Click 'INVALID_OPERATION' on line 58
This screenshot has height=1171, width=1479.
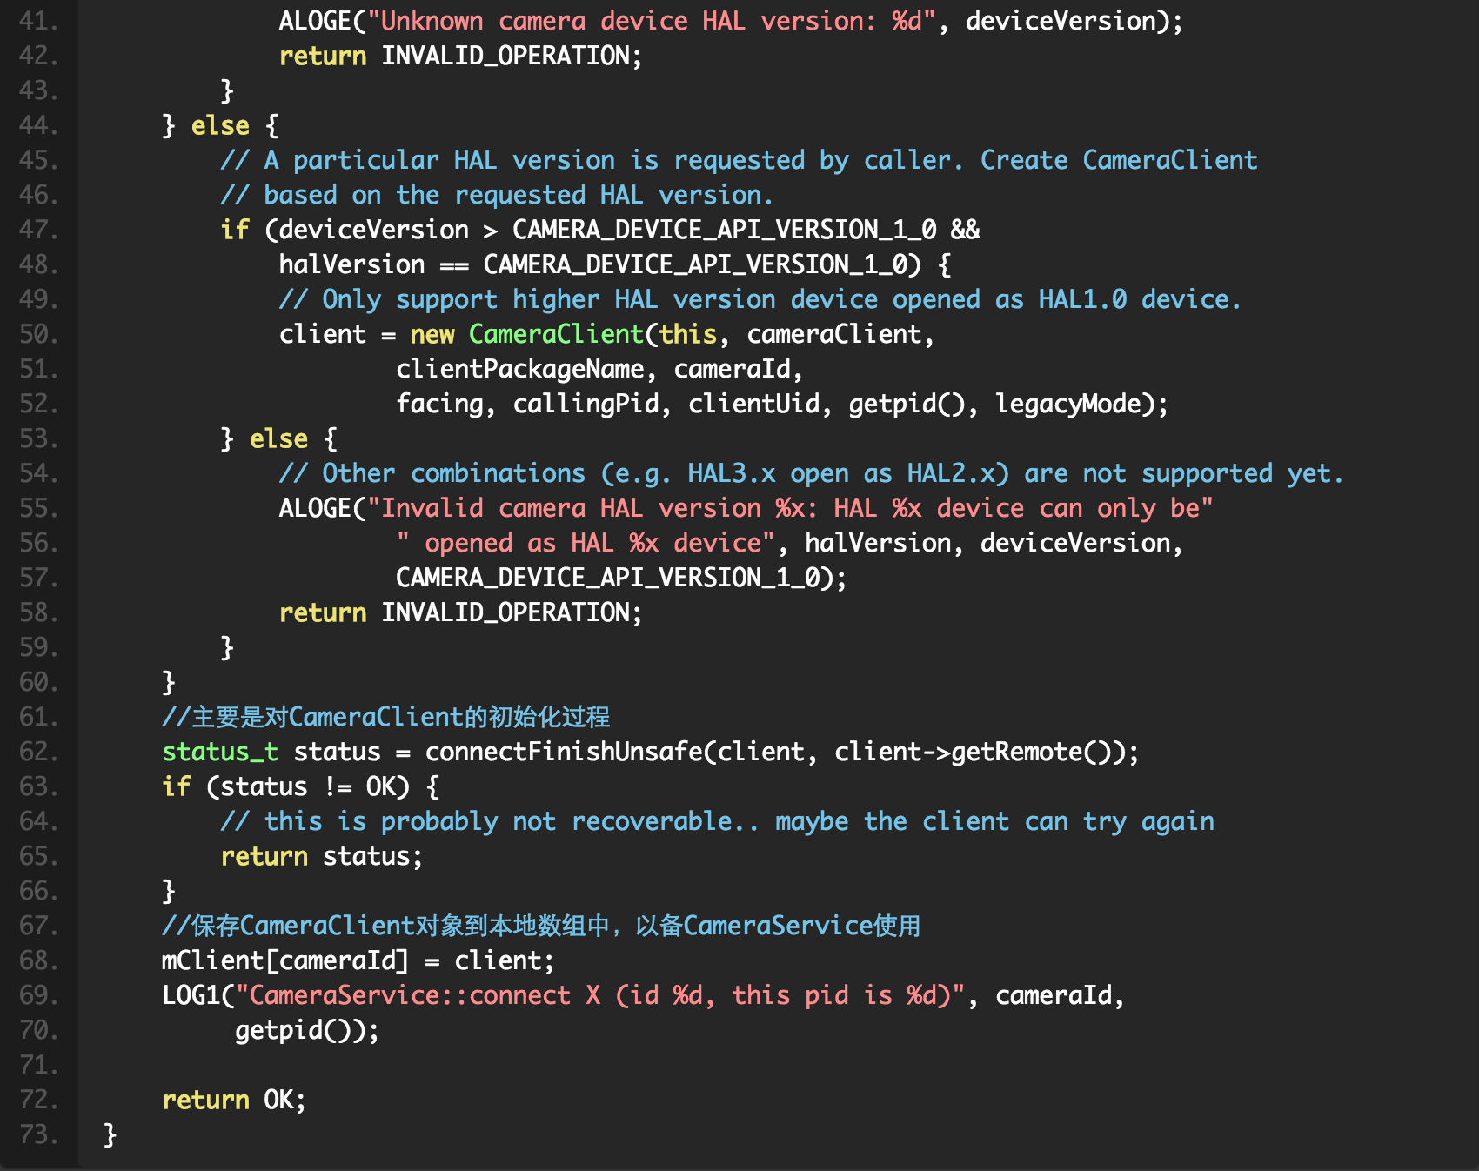pos(505,612)
